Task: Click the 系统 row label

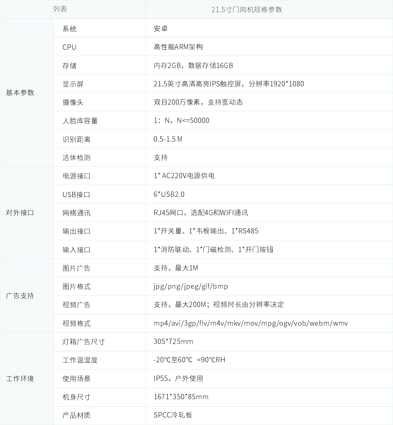Action: [x=69, y=29]
